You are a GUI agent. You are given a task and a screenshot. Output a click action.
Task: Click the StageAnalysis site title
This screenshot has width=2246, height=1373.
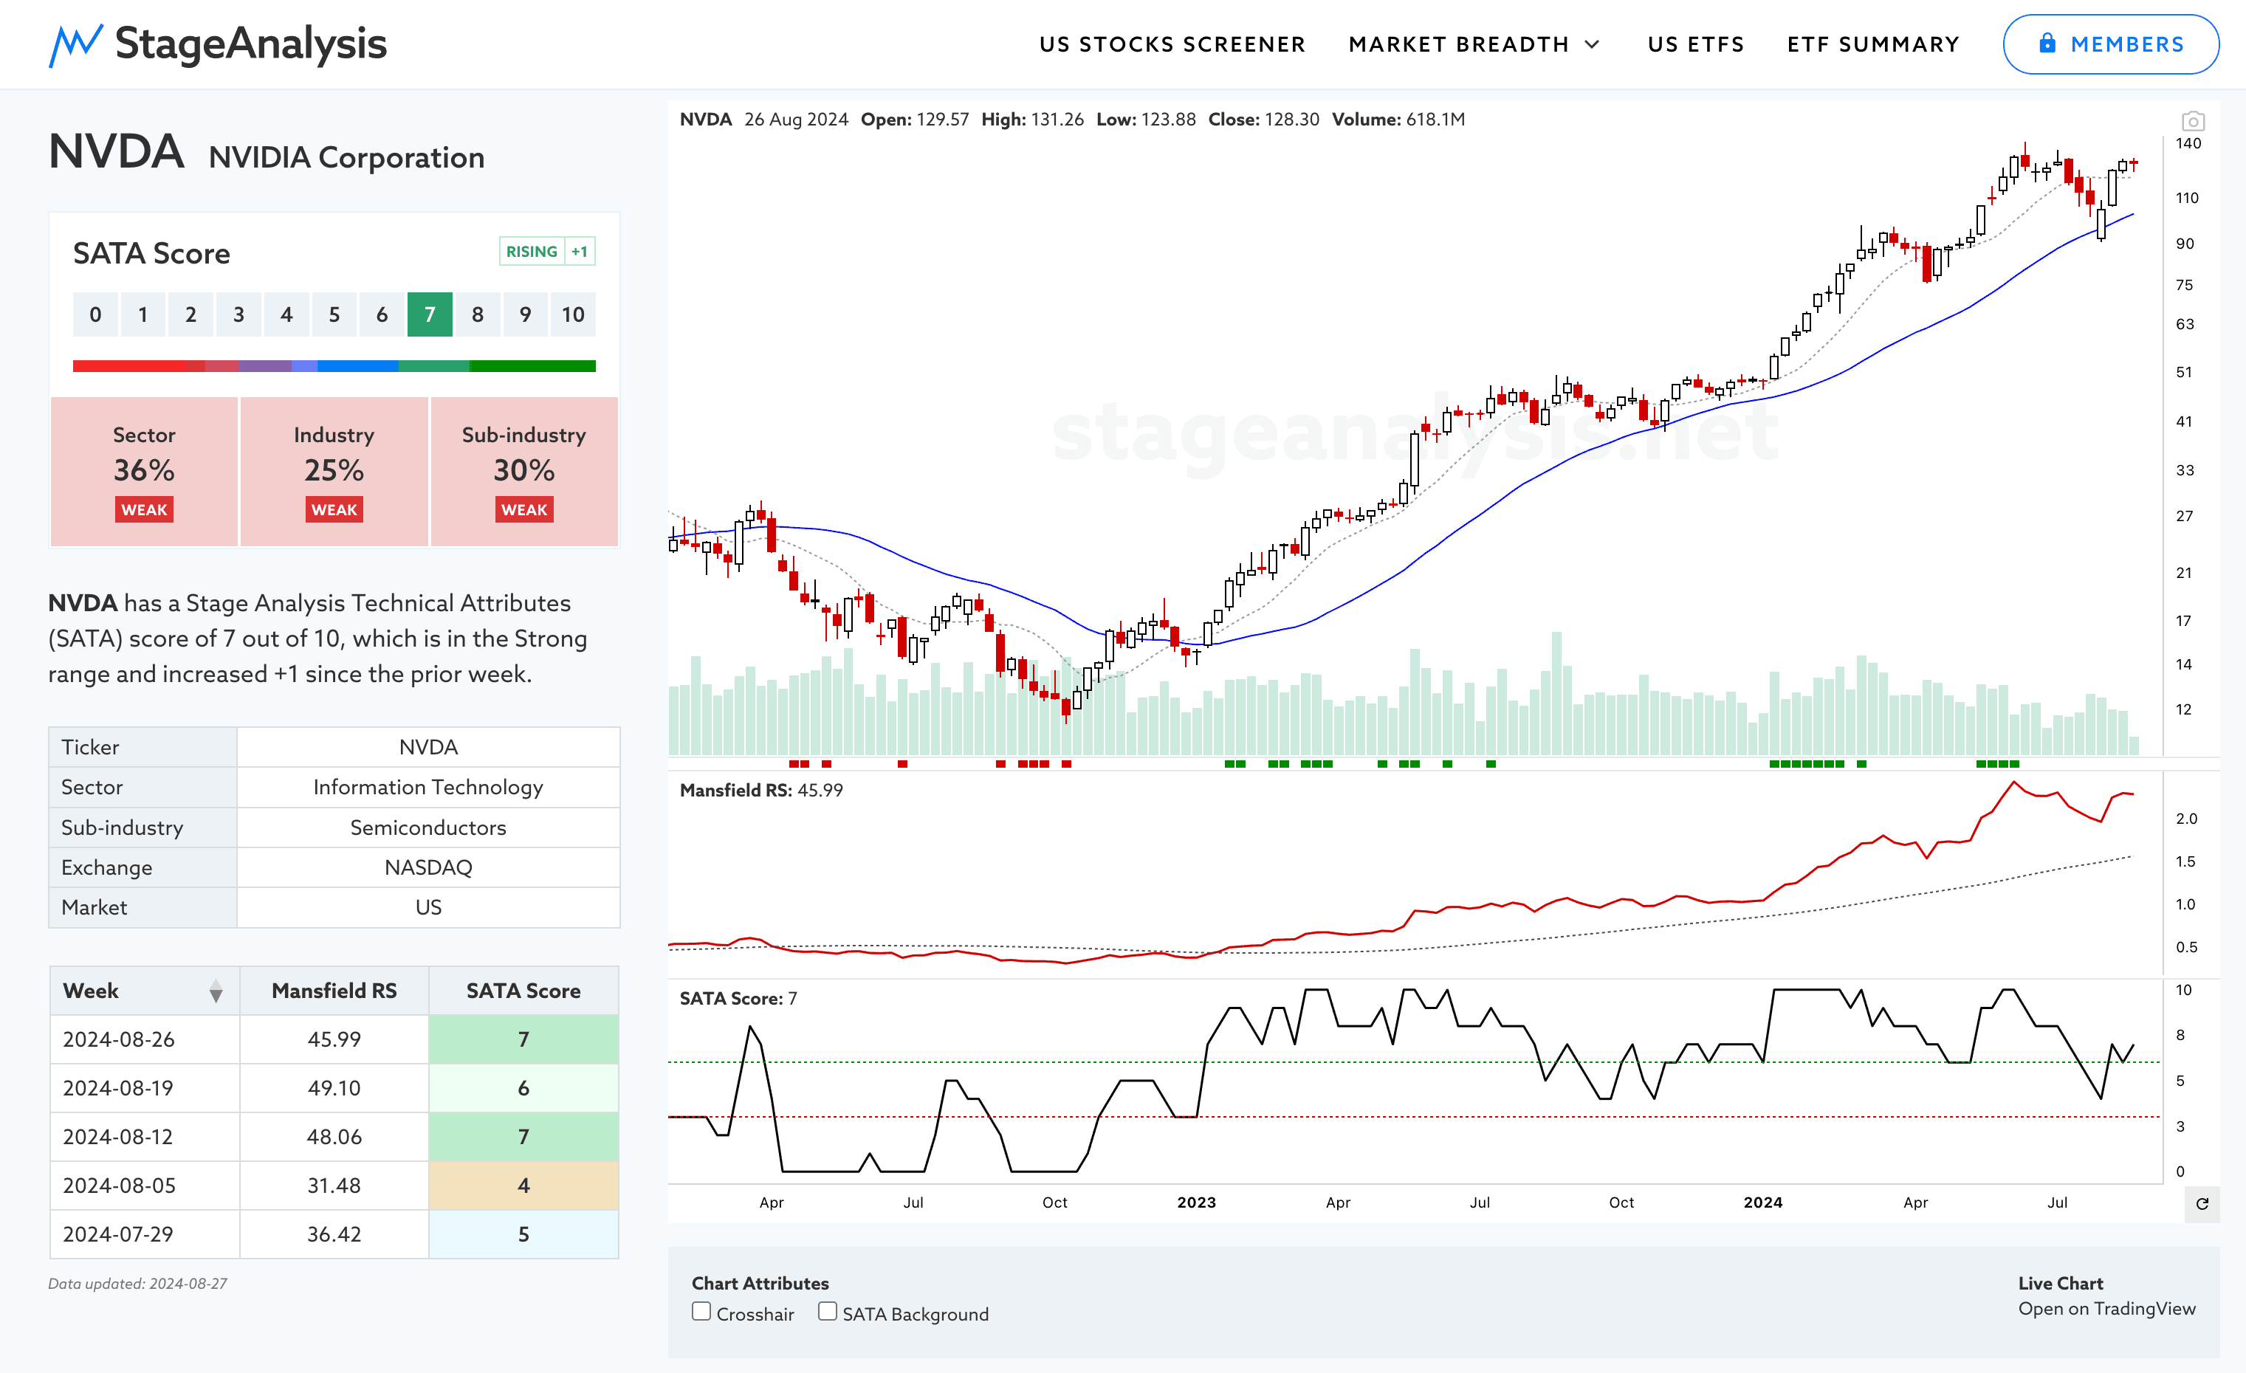[251, 44]
